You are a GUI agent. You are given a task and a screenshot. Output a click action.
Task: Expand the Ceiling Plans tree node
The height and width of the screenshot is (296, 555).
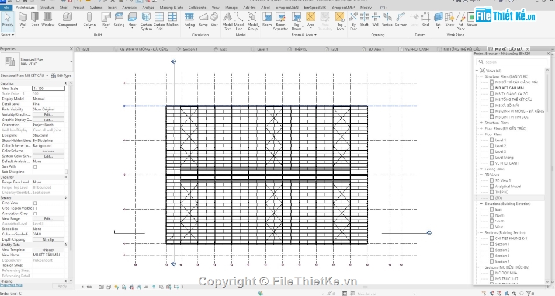(x=481, y=169)
